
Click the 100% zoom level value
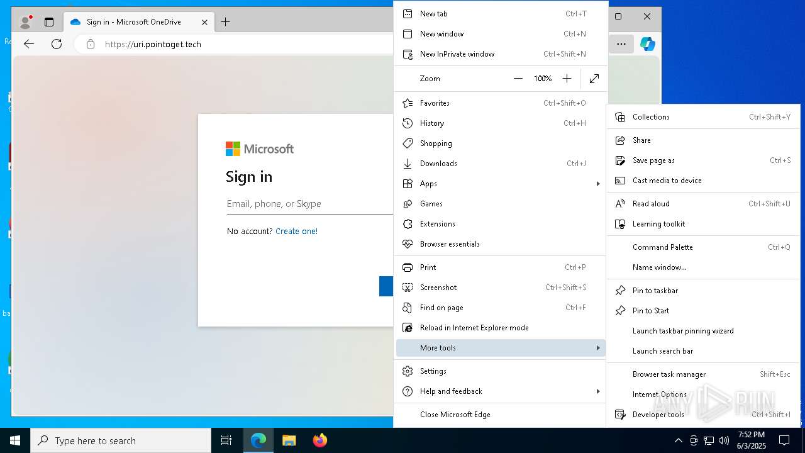click(542, 79)
